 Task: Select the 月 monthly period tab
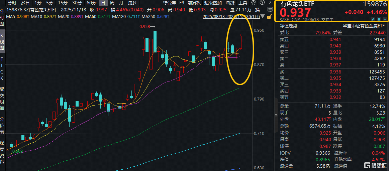121,3
